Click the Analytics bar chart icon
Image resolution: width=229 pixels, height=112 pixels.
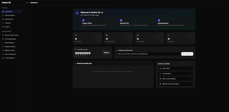[3, 23]
